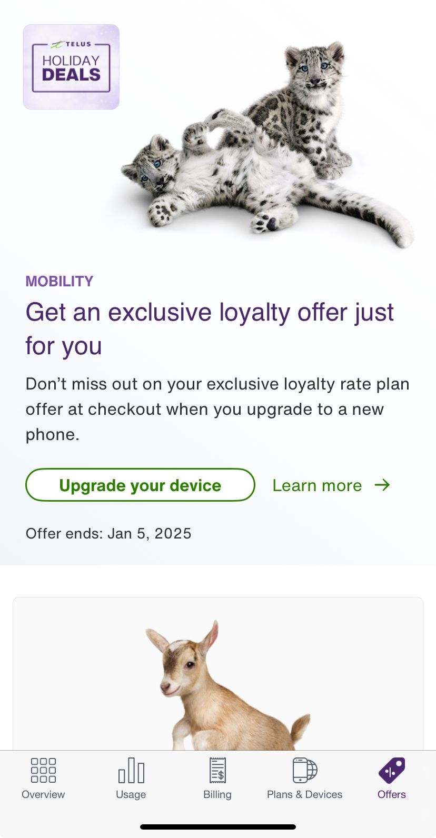This screenshot has width=436, height=838.
Task: Tap the exclusive loyalty offer headline
Action: (210, 328)
